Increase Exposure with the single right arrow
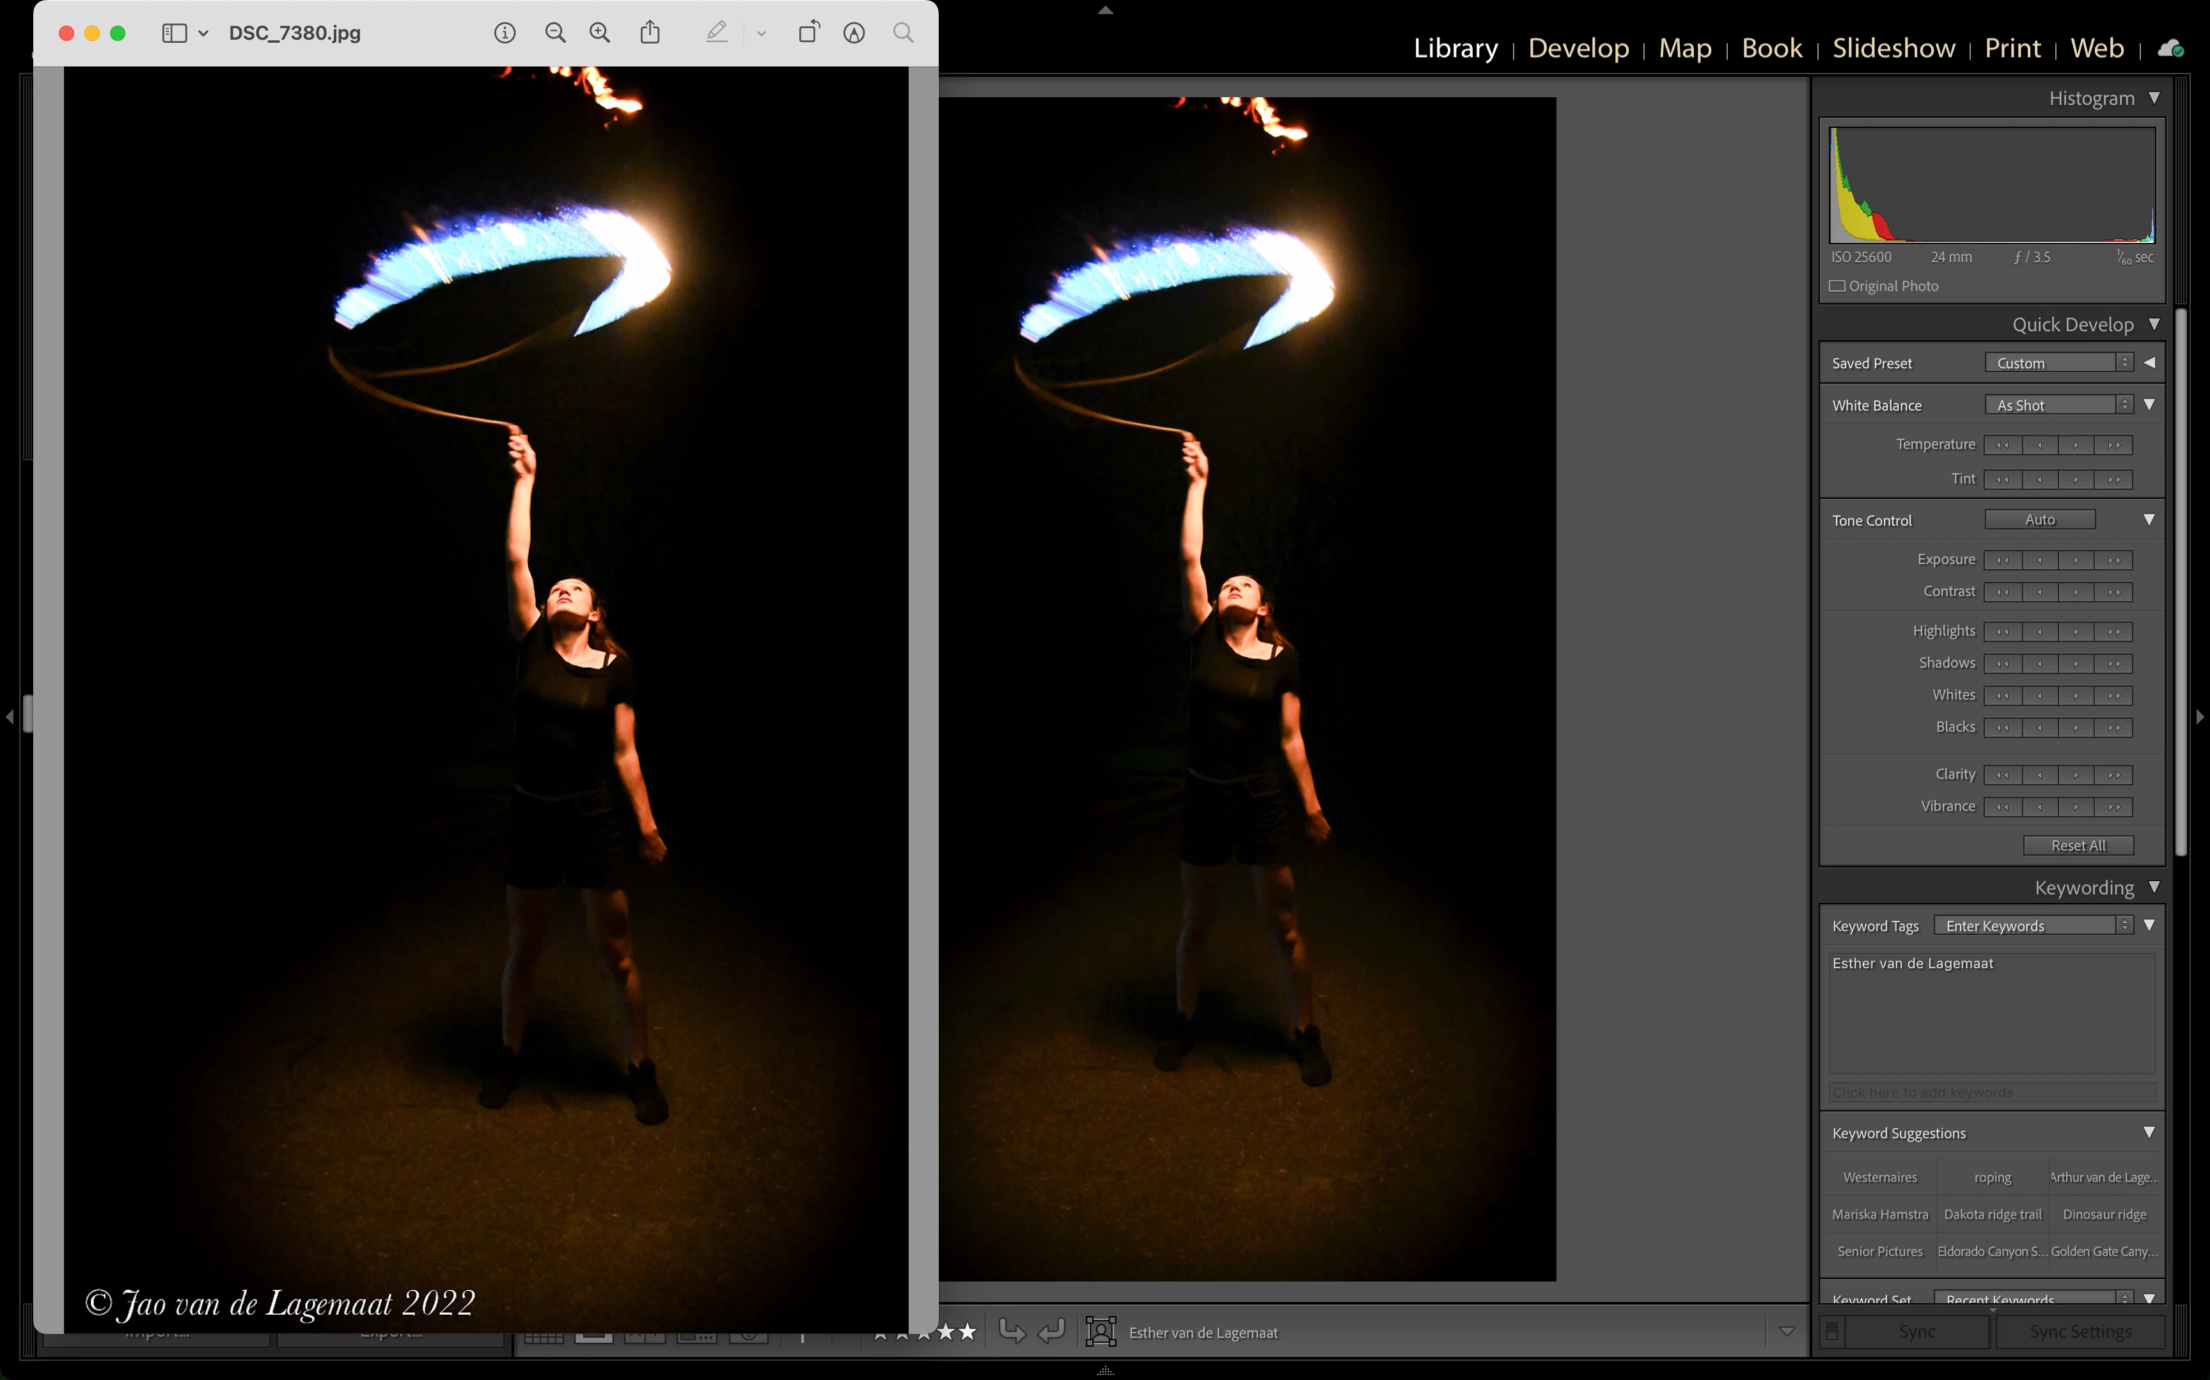This screenshot has width=2210, height=1380. point(2076,560)
